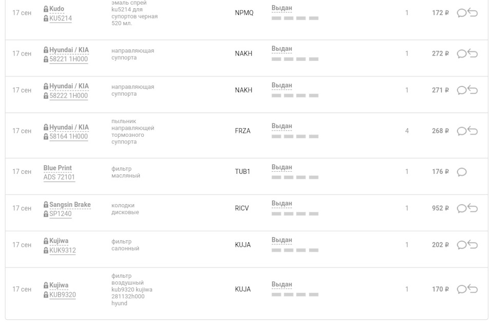Screen dimensions: 493x324
Task: Click return arrow on 58222 1H000 row
Action: pyautogui.click(x=472, y=89)
